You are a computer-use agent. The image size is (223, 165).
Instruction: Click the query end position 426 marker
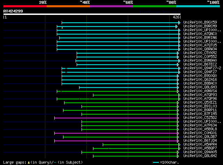(176, 17)
